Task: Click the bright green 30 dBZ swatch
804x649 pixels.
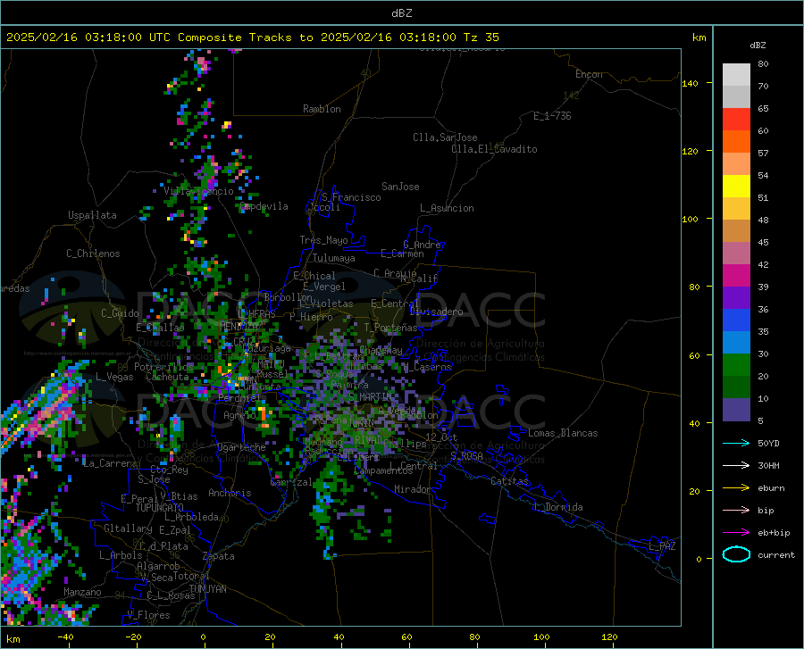Action: [736, 365]
